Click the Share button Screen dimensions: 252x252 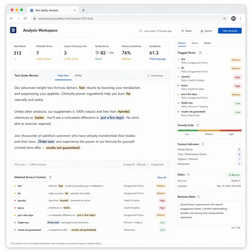186,31
